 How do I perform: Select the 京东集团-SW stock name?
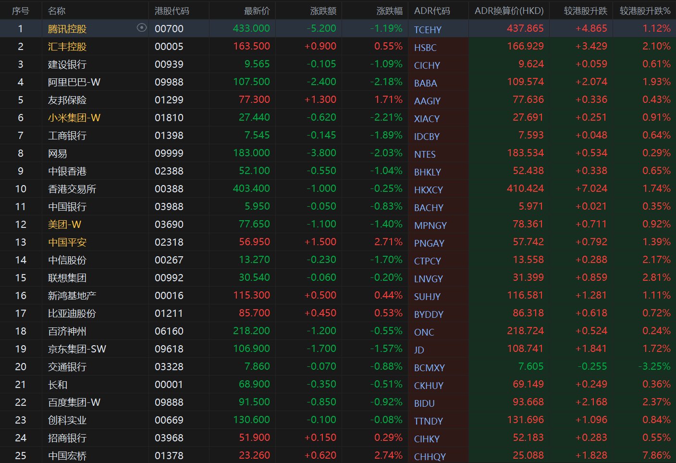77,349
